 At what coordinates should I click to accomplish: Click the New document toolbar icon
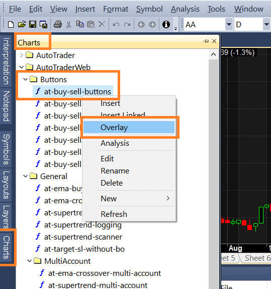[11, 25]
